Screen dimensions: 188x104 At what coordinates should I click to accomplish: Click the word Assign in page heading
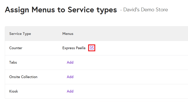[17, 10]
